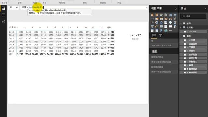The width and height of the screenshot is (208, 117).
Task: Select the stacked bar chart visual
Action: pos(152,15)
